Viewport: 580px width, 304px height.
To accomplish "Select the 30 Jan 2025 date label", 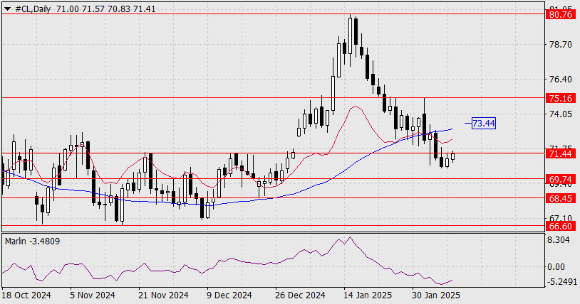I will coord(437,295).
